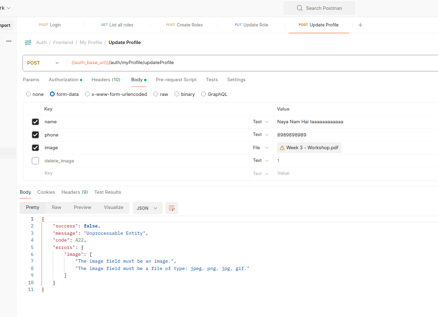The height and width of the screenshot is (317, 438).
Task: Click the request URL input field
Action: coord(244,63)
